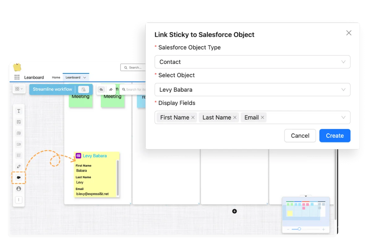Screen dimensions: 371x247
Task: Open the board view layout dropdown
Action: (19, 89)
